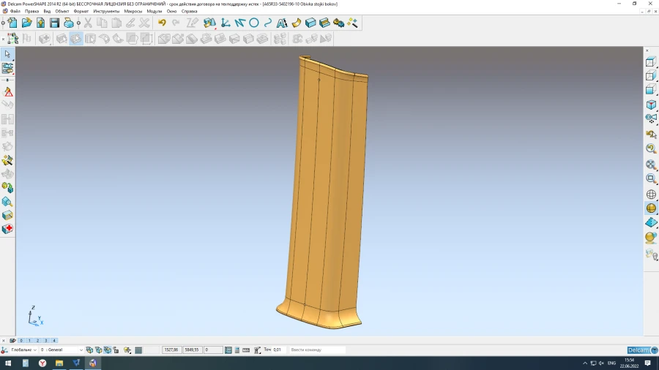659x370 pixels.
Task: Select the Curve tool icon
Action: coord(268,23)
